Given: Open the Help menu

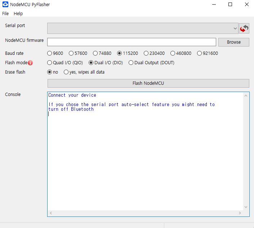Looking at the screenshot, I should coord(18,14).
